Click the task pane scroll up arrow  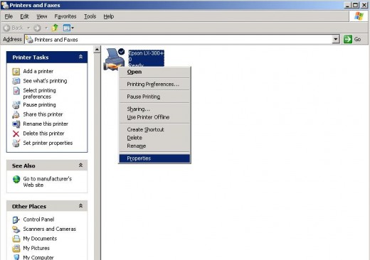[x=97, y=50]
